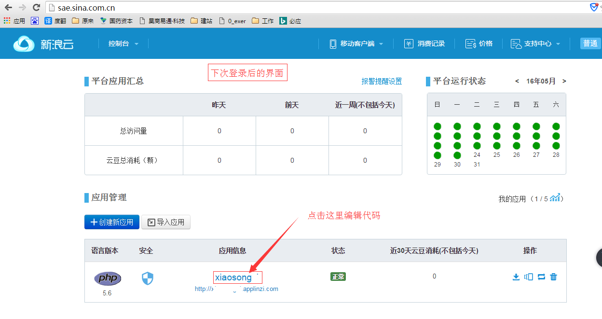
Task: Go to previous month in calendar
Action: [517, 81]
